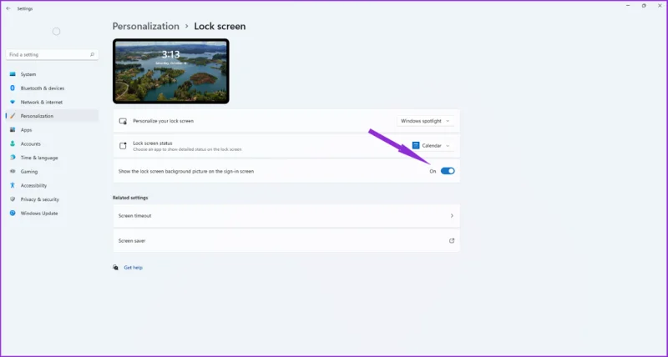Click the Get help chat icon
668x357 pixels.
115,267
